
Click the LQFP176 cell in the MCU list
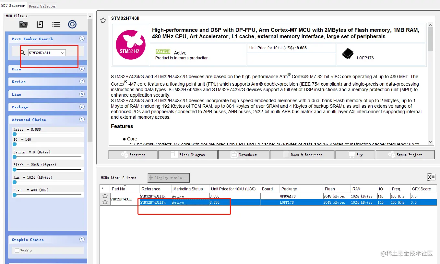(x=301, y=202)
